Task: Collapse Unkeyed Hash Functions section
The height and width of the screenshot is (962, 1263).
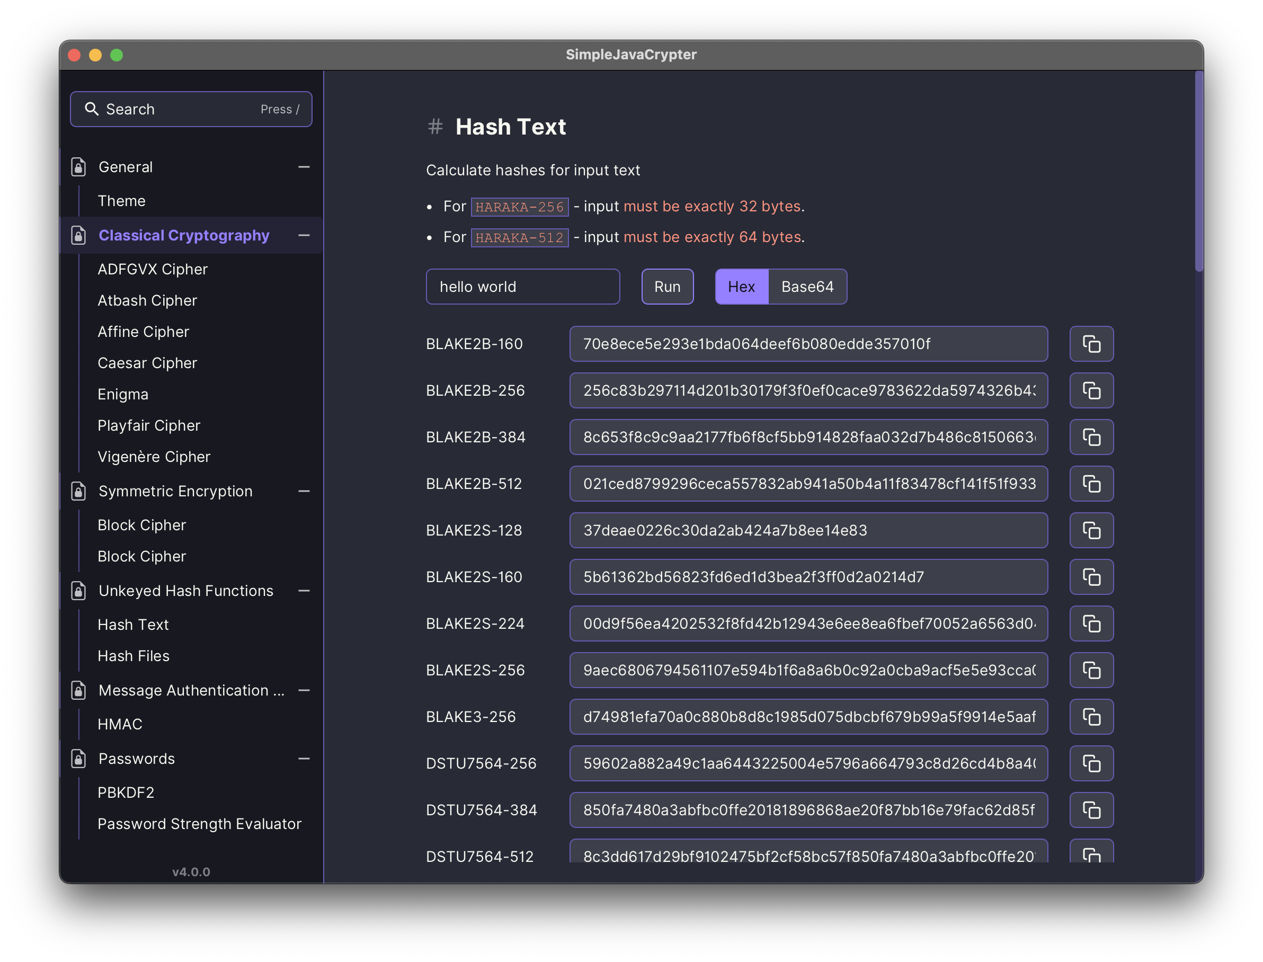Action: coord(304,591)
